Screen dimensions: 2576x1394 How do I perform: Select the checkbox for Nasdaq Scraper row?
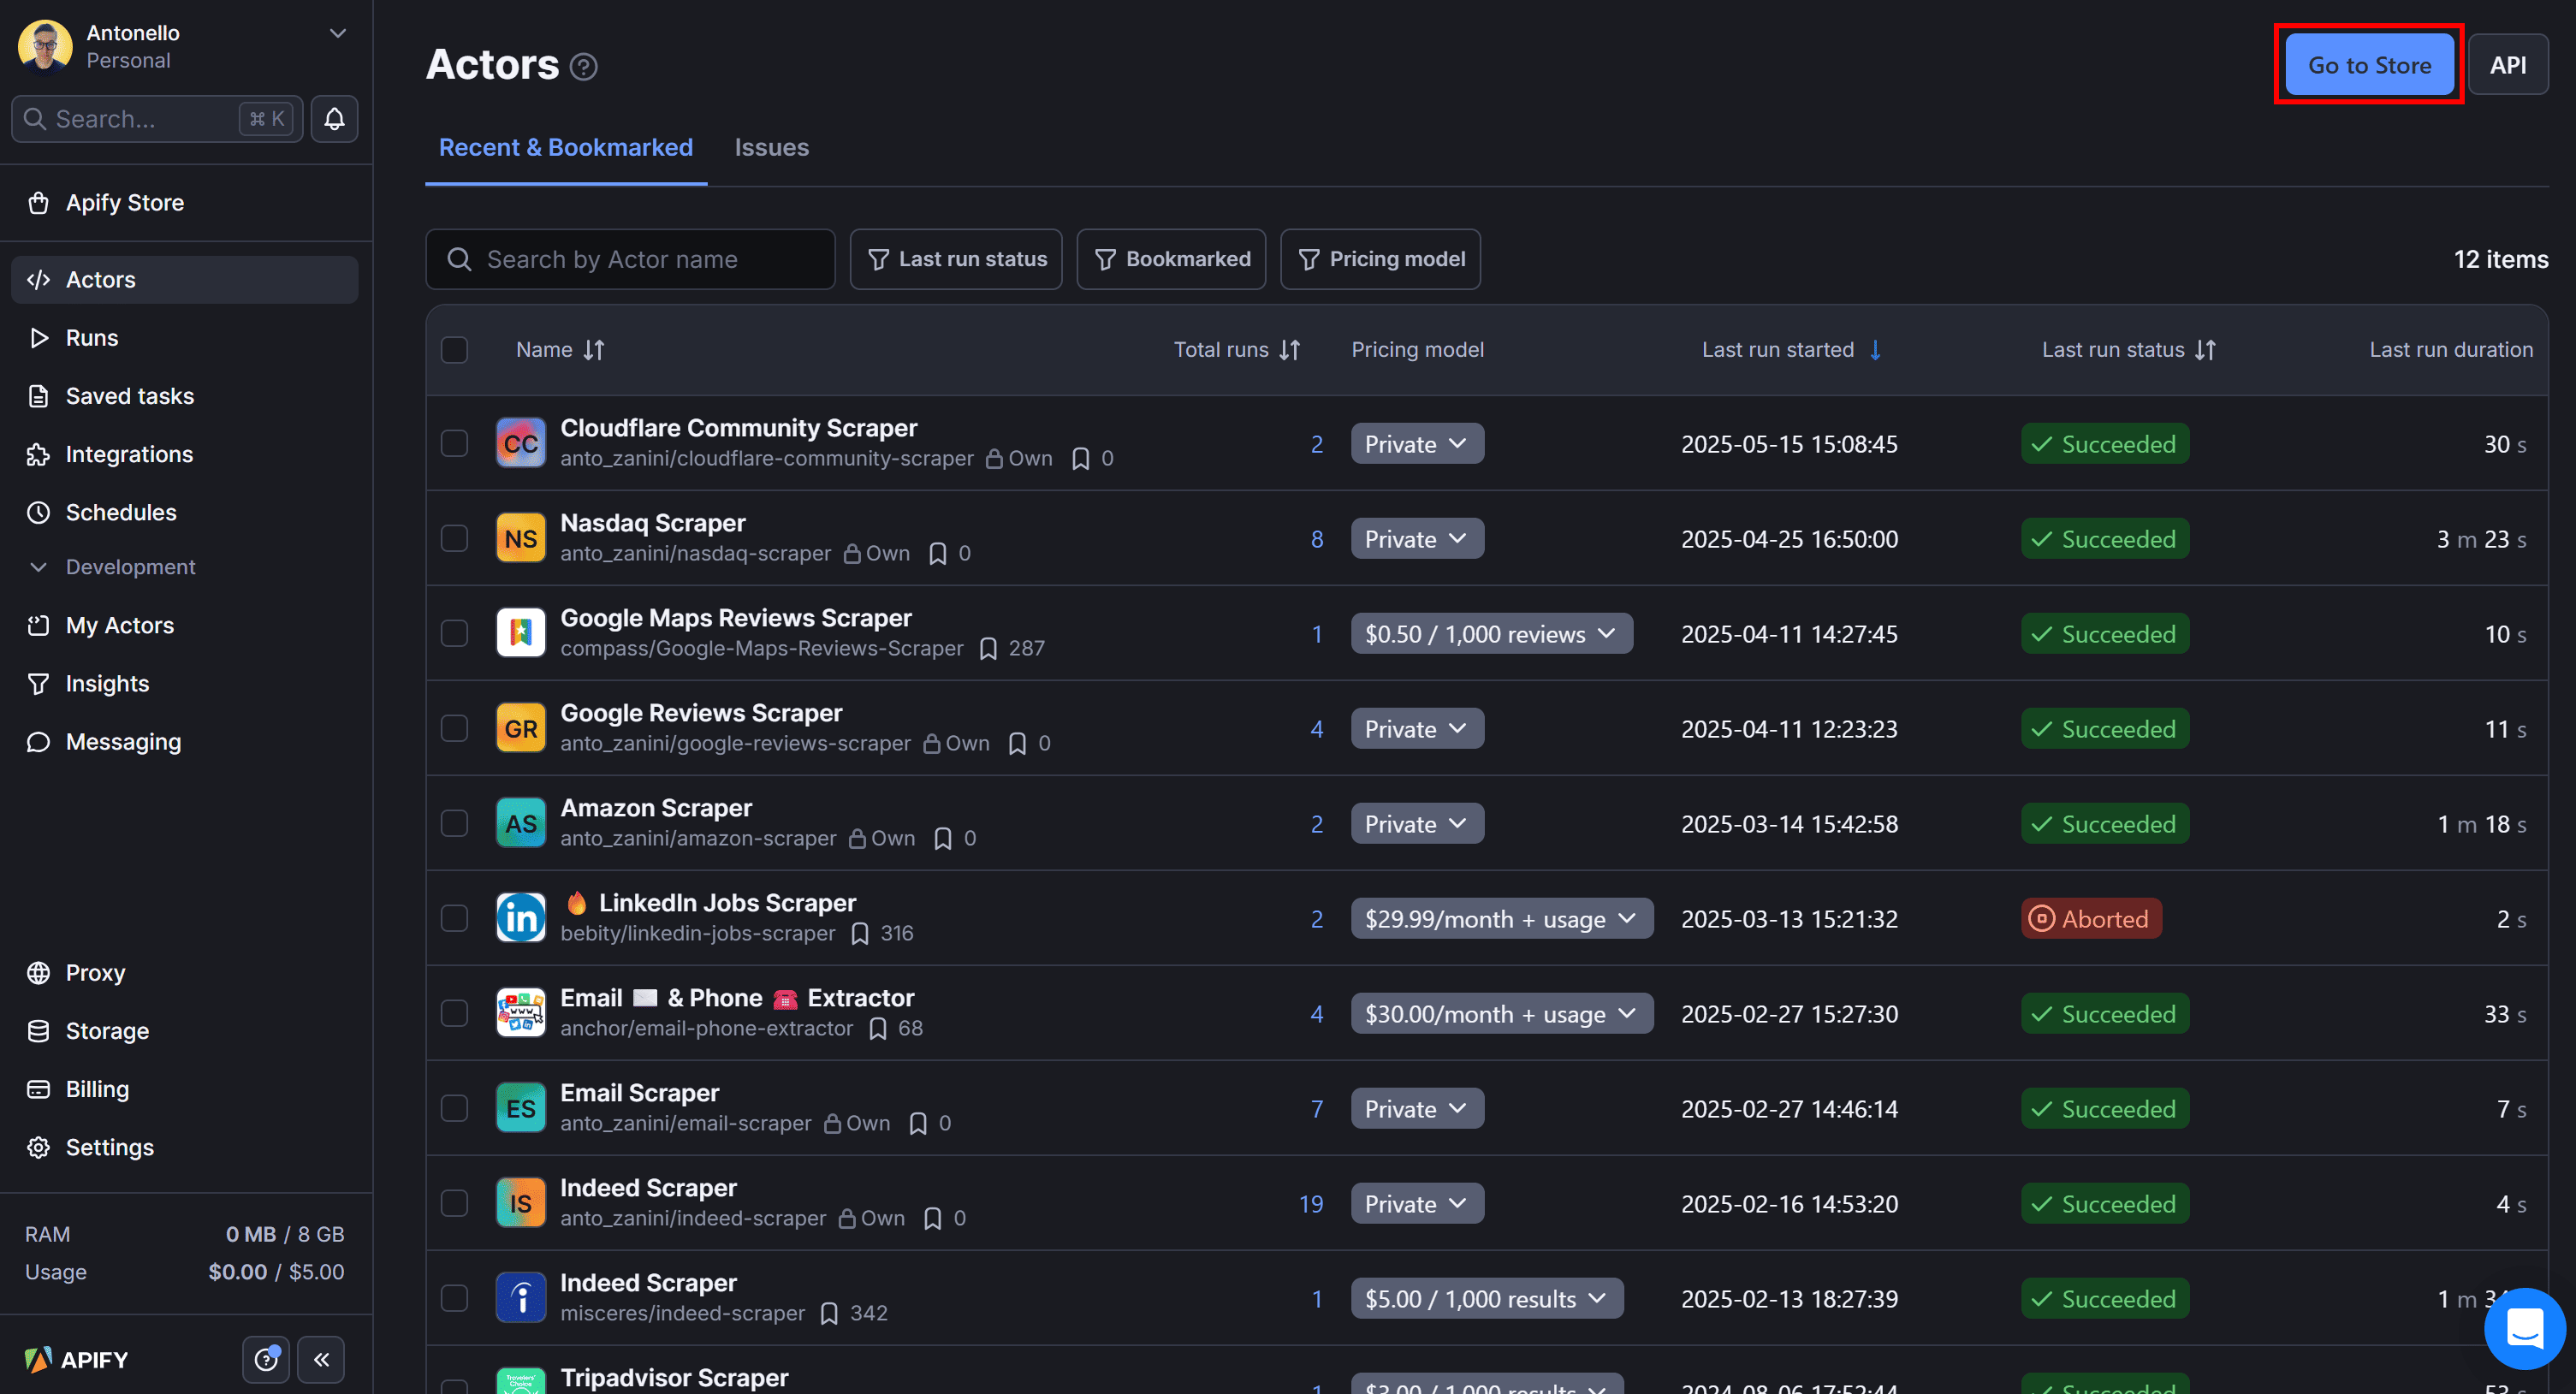tap(455, 538)
